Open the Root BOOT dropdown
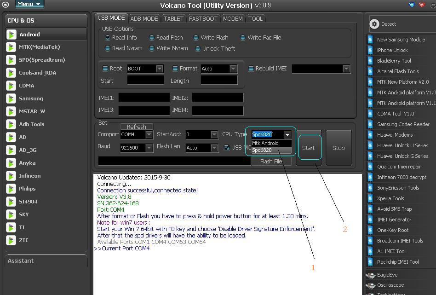Screen dimensions: 436x295 pos(160,69)
